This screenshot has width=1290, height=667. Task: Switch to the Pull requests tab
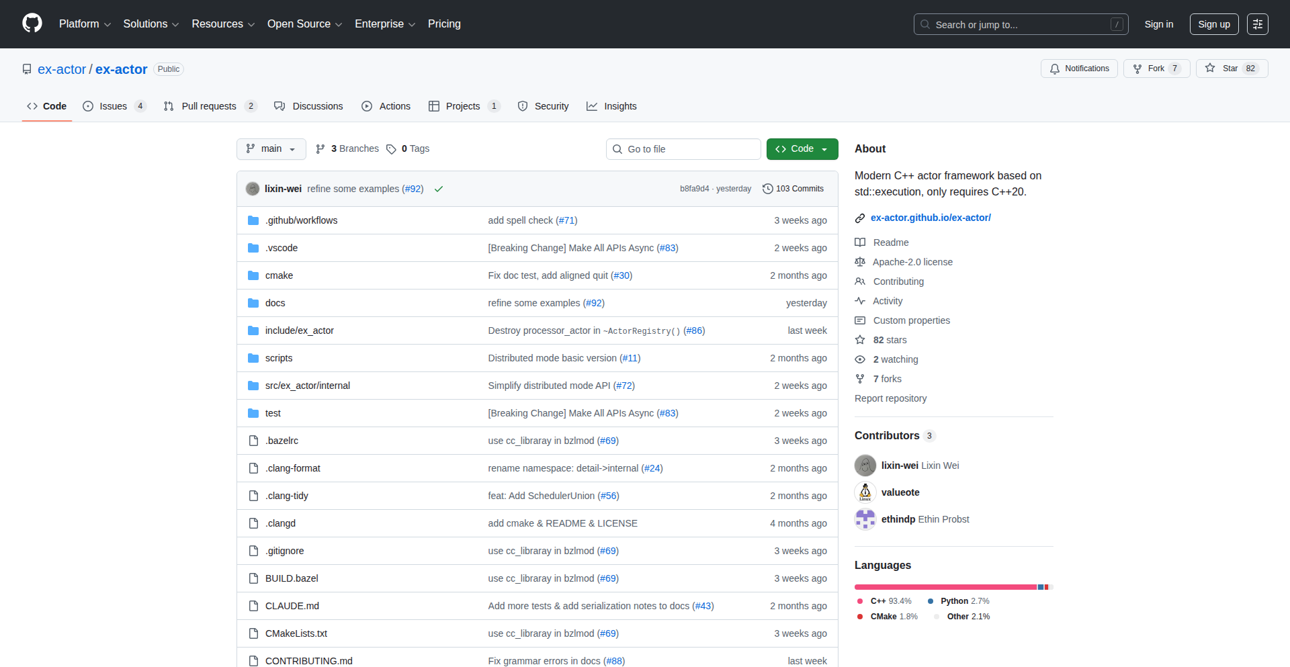[208, 106]
